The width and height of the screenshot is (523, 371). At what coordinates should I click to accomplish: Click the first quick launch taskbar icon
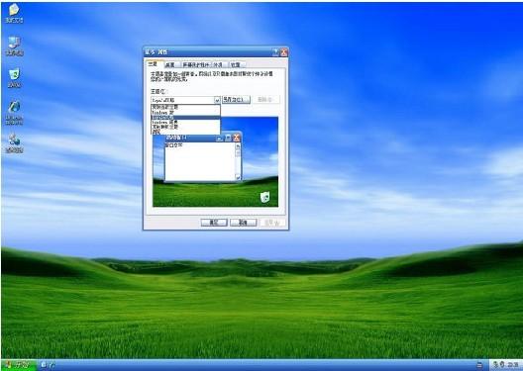[x=44, y=365]
